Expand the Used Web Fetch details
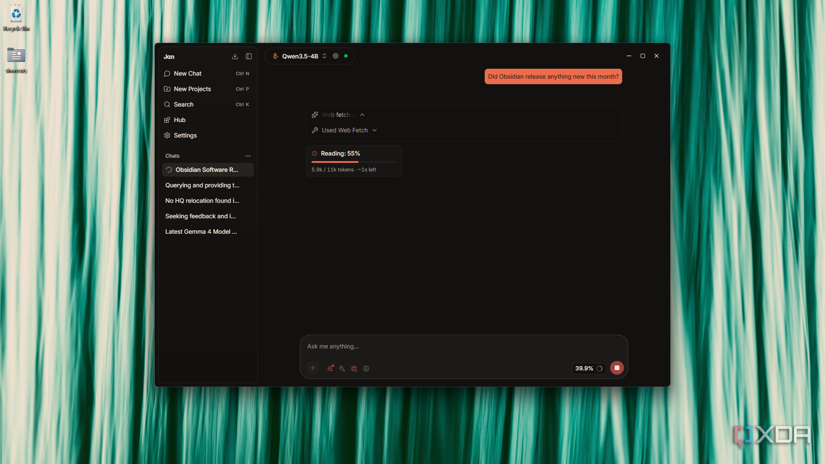825x464 pixels. [344, 130]
